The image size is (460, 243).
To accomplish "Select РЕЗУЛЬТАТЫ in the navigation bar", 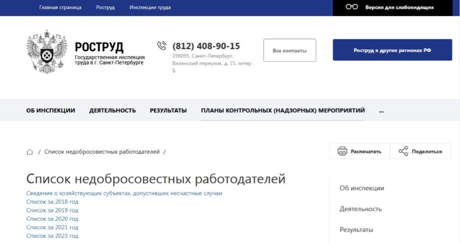I will click(x=168, y=110).
